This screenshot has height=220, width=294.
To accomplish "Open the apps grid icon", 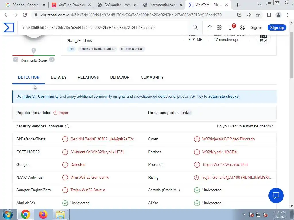I will pyautogui.click(x=220, y=27).
